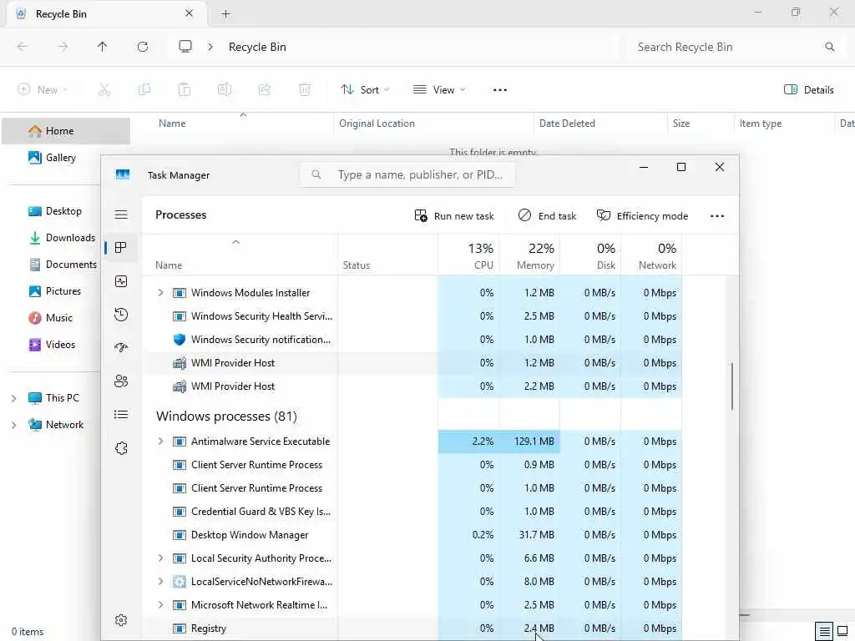Open Sort dropdown in Explorer

coord(365,90)
